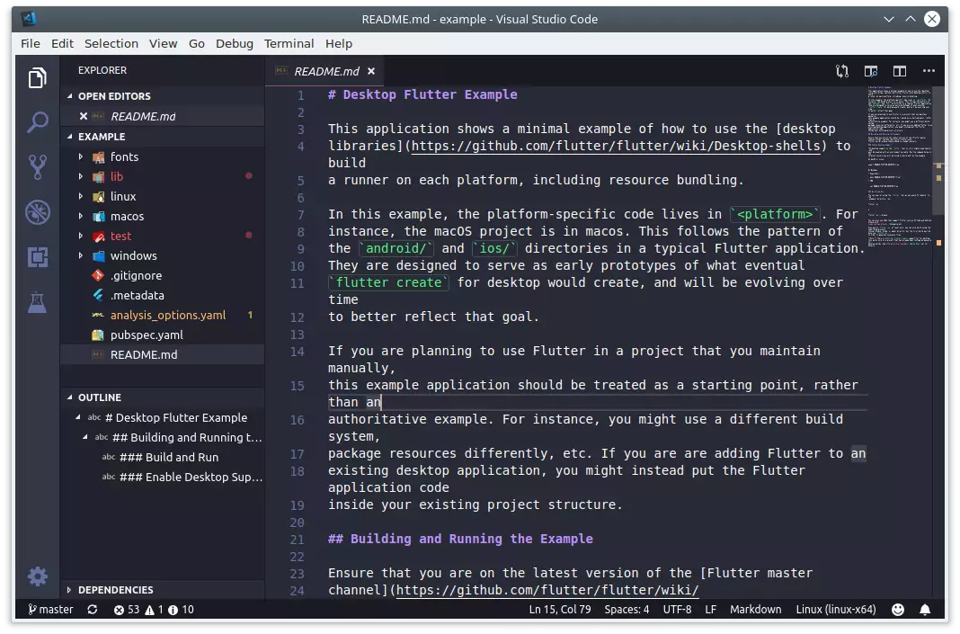Split the editor using the split icon

(x=899, y=71)
